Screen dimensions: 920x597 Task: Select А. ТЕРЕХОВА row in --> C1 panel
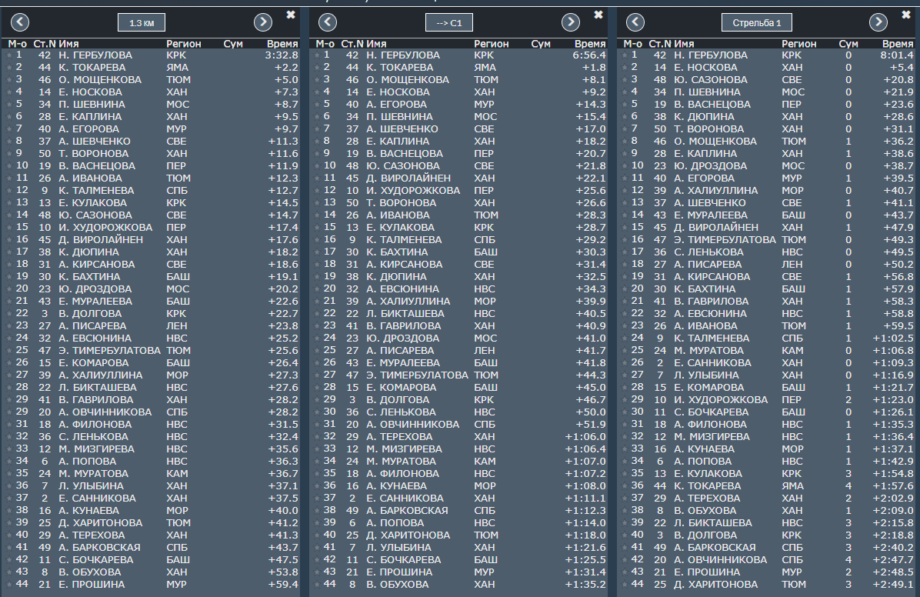(x=460, y=437)
